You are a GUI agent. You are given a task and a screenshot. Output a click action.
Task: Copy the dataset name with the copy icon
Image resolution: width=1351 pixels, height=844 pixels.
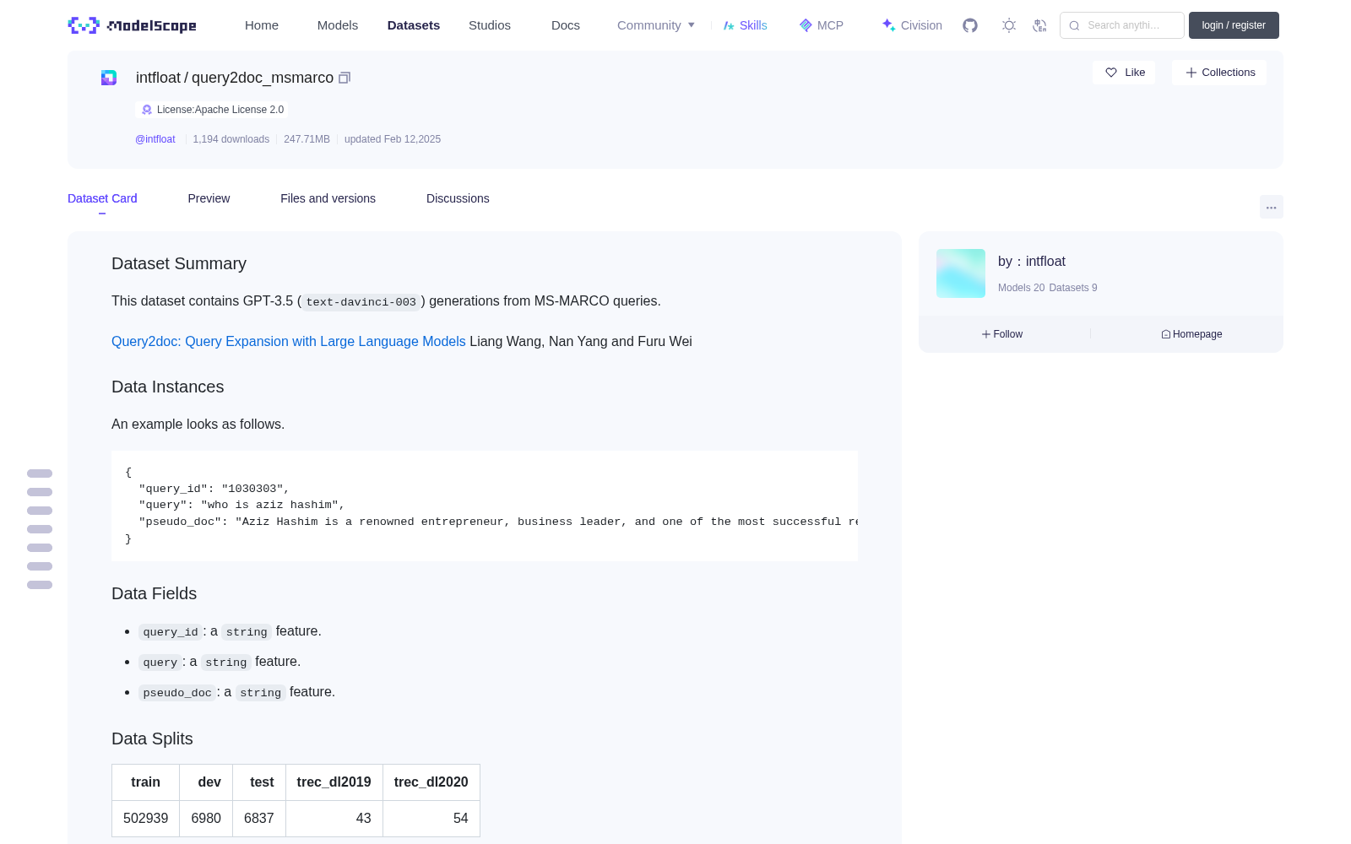click(x=345, y=78)
